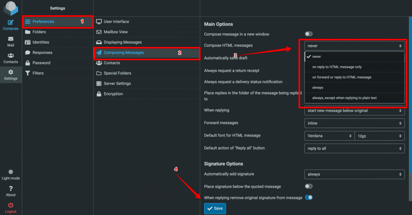412x215 pixels.
Task: Disable remove original signature when replying
Action: tap(309, 198)
